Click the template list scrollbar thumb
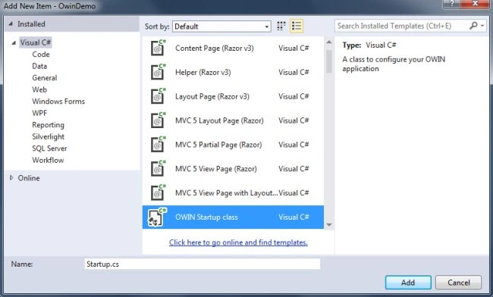 329,61
